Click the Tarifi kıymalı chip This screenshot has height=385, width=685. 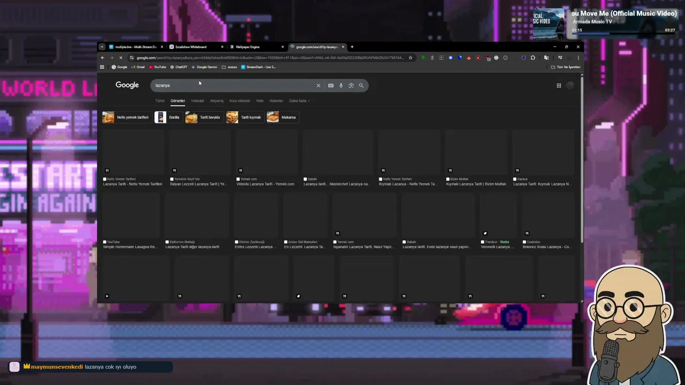click(244, 117)
